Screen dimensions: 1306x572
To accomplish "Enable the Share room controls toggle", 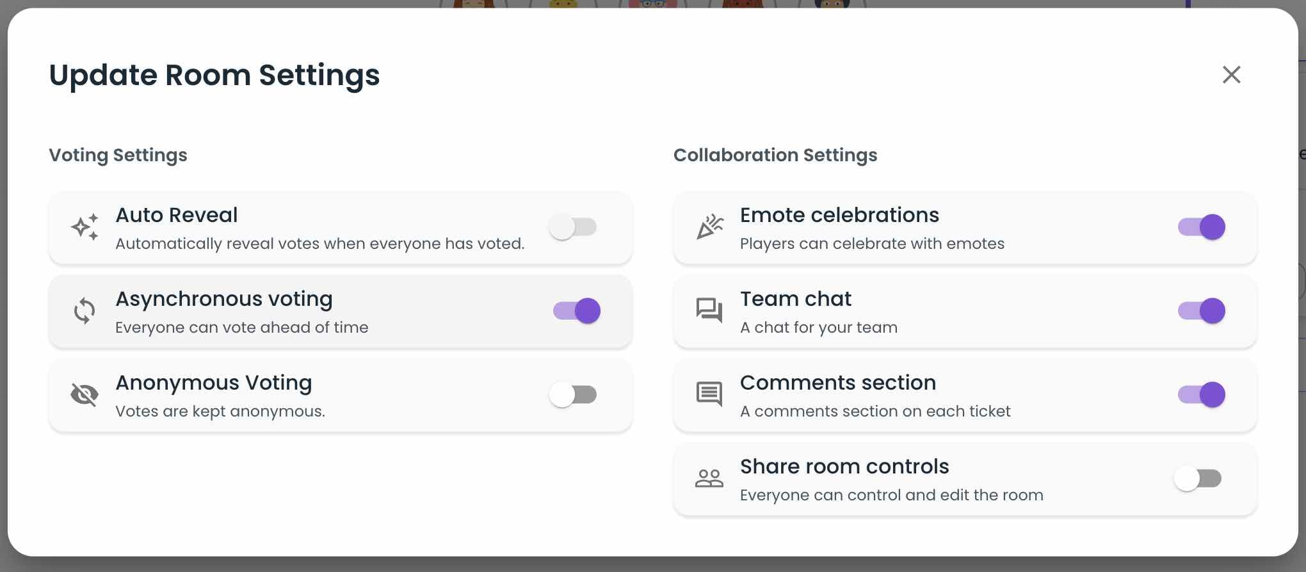I will tap(1198, 479).
